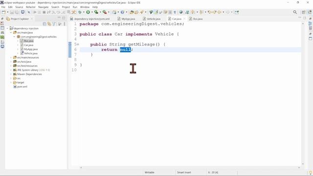The image size is (313, 176).
Task: Click the Coverage run icon in toolbar
Action: 96,12
